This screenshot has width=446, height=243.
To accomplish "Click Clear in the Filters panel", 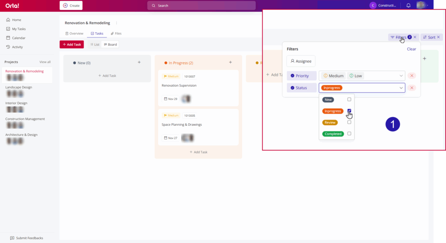I will coord(411,49).
